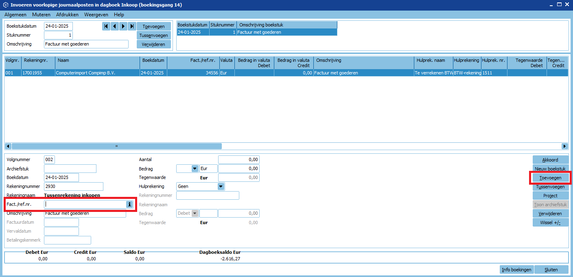573x277 pixels.
Task: Open the Weergeven menu
Action: [96, 15]
